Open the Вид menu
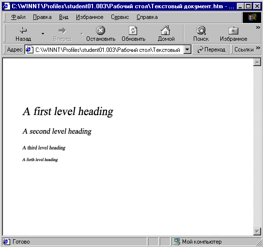This screenshot has width=263, height=247. coord(63,17)
